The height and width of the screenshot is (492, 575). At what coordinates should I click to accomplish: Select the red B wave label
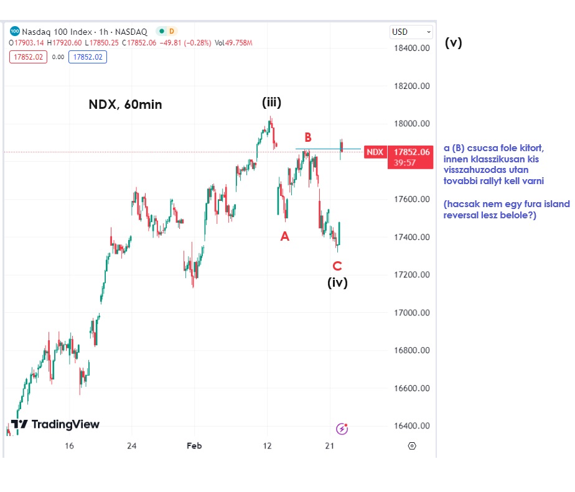pyautogui.click(x=307, y=137)
